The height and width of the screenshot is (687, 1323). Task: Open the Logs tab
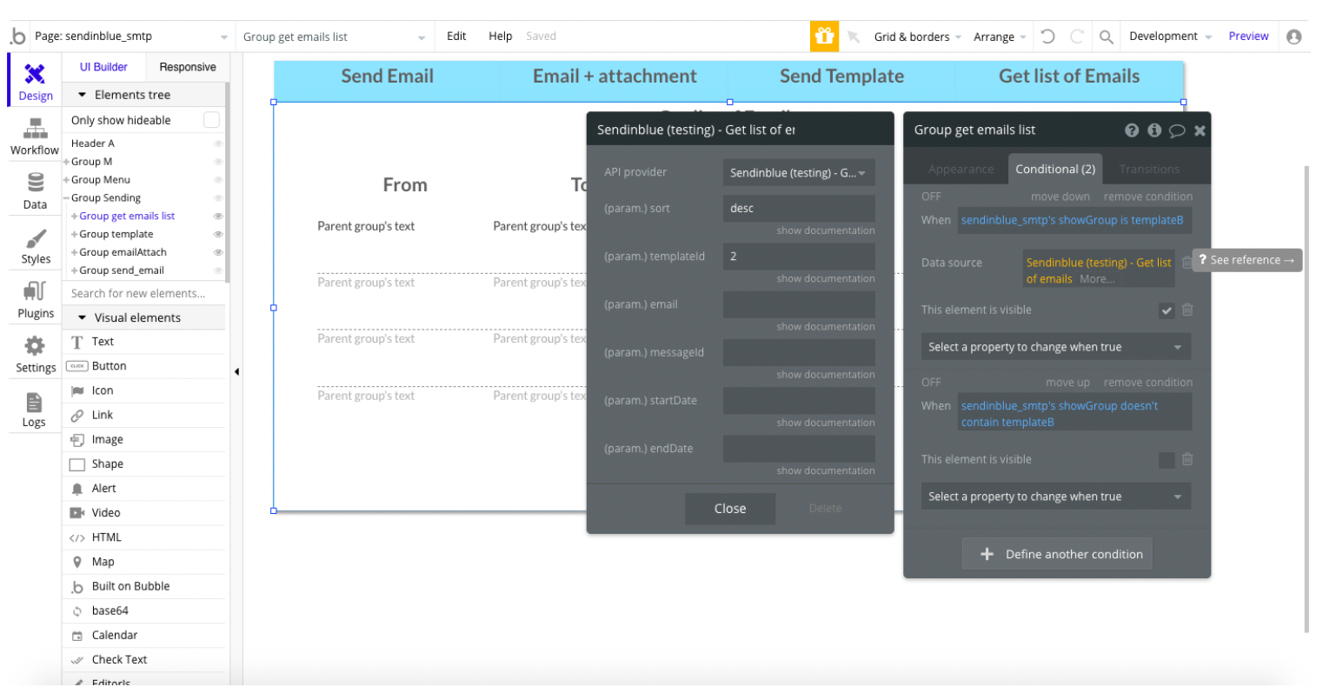point(35,410)
